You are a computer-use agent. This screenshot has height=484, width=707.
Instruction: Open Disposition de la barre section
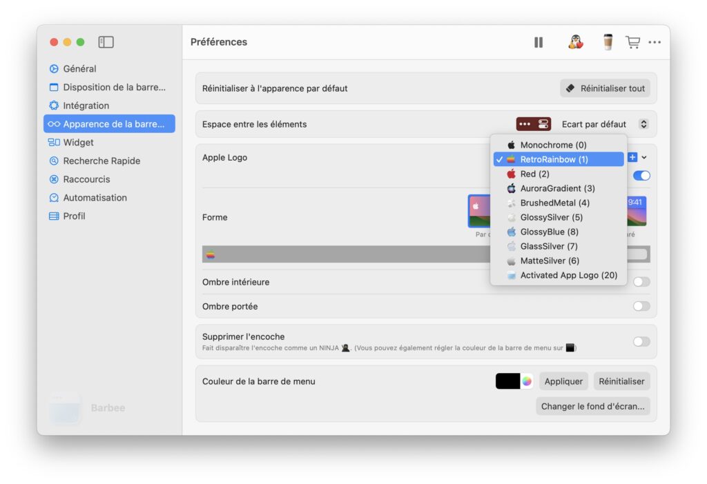pos(109,87)
